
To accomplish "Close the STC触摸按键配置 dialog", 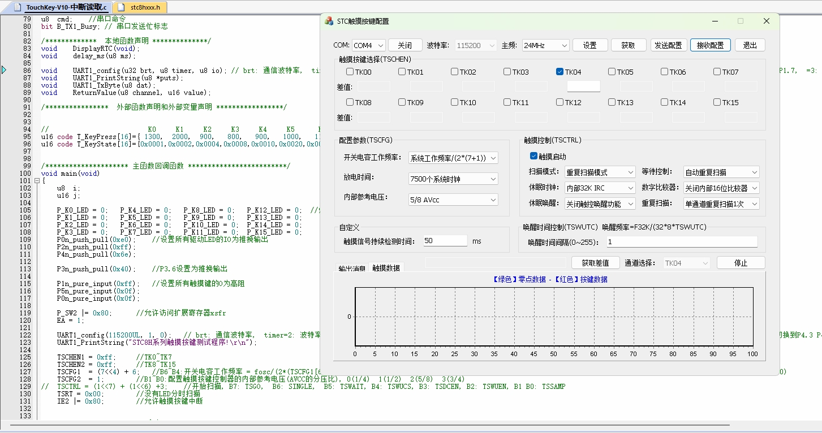I will (x=766, y=21).
